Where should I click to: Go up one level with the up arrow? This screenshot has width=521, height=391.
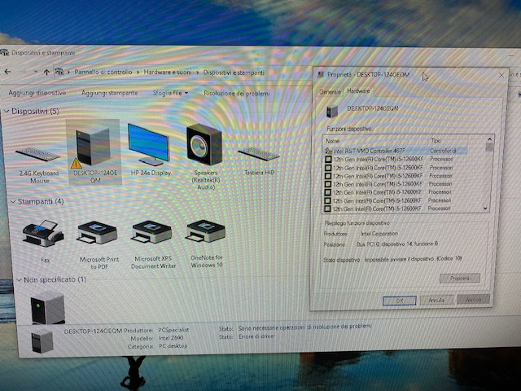[x=46, y=72]
